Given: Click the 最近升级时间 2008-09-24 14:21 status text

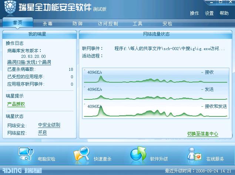Looking at the screenshot, I should coord(198,171).
